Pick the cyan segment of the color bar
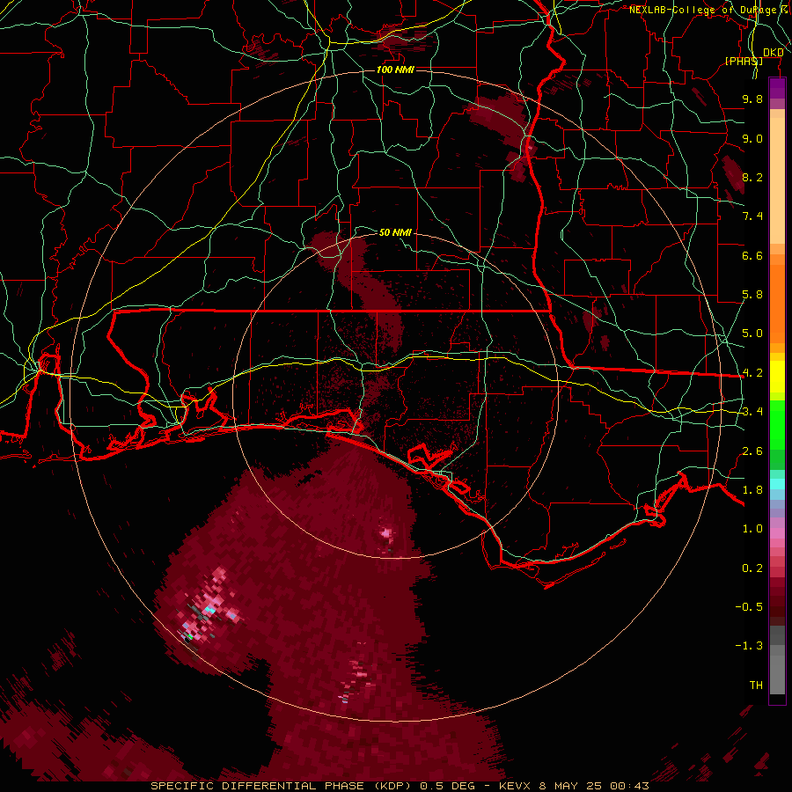Image resolution: width=792 pixels, height=792 pixels. pyautogui.click(x=777, y=484)
